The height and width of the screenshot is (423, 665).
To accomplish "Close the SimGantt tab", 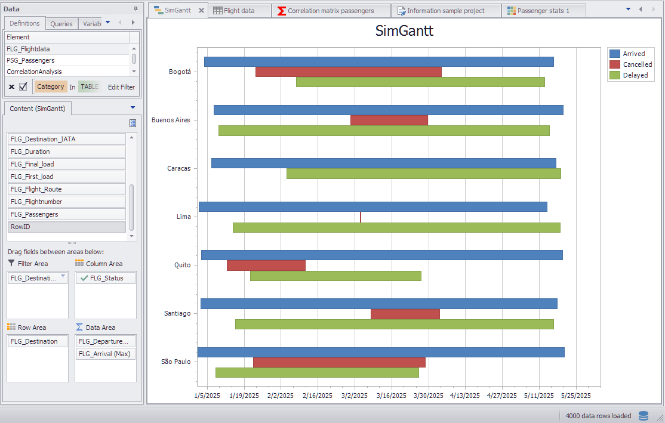I will (x=201, y=11).
